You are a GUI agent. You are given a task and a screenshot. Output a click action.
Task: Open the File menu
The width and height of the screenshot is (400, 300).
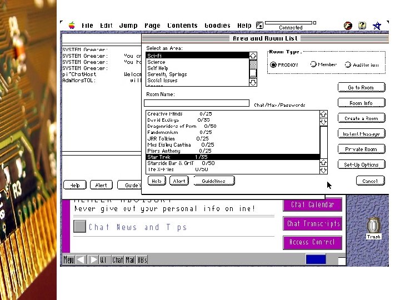pos(87,26)
